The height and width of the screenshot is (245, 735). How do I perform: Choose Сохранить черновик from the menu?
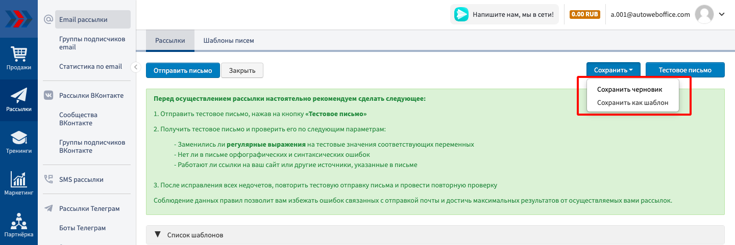(629, 89)
